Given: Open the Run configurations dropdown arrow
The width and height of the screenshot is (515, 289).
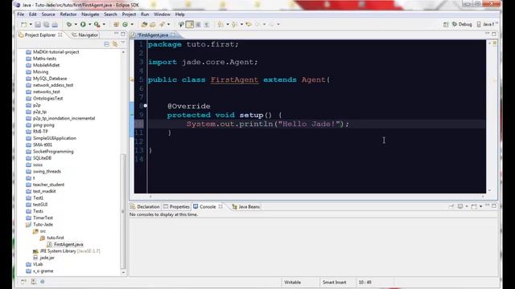Looking at the screenshot, I should point(89,24).
